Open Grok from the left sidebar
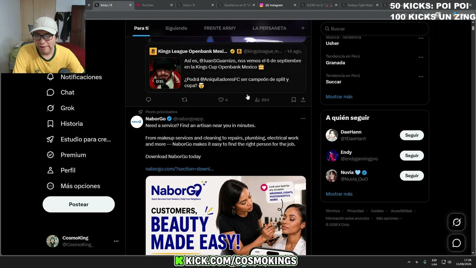 (x=61, y=108)
